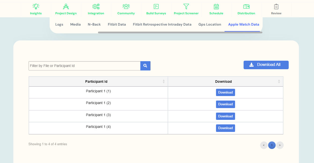Image resolution: width=314 pixels, height=163 pixels.
Task: Open the Community people icon
Action: (126, 7)
